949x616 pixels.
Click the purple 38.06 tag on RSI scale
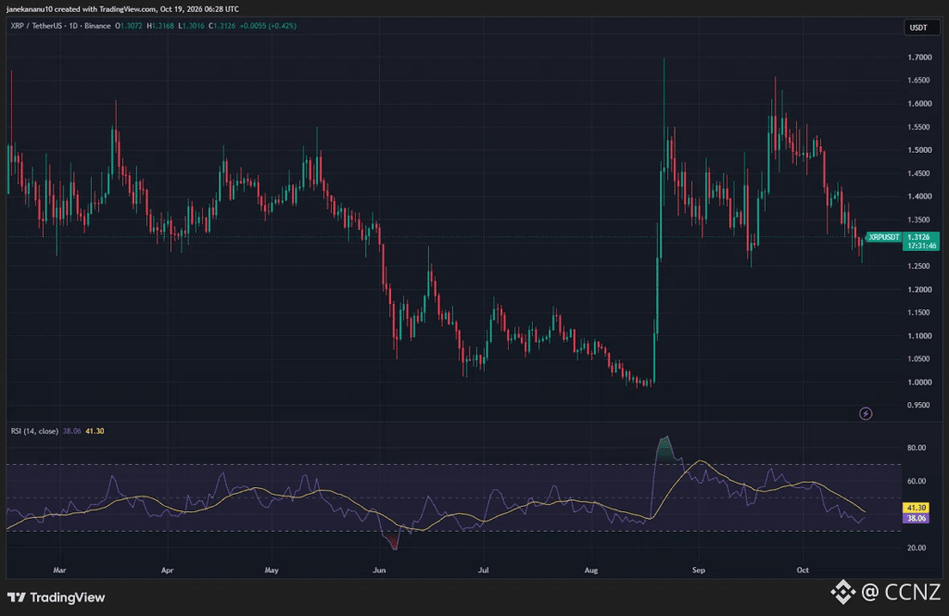[916, 518]
